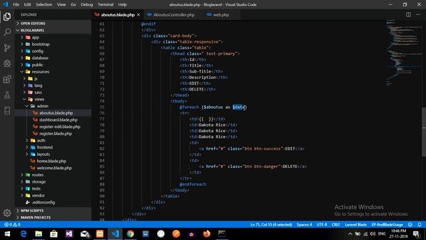Image resolution: width=426 pixels, height=240 pixels.
Task: Open Windows Action Center notifications
Action: [x=416, y=234]
